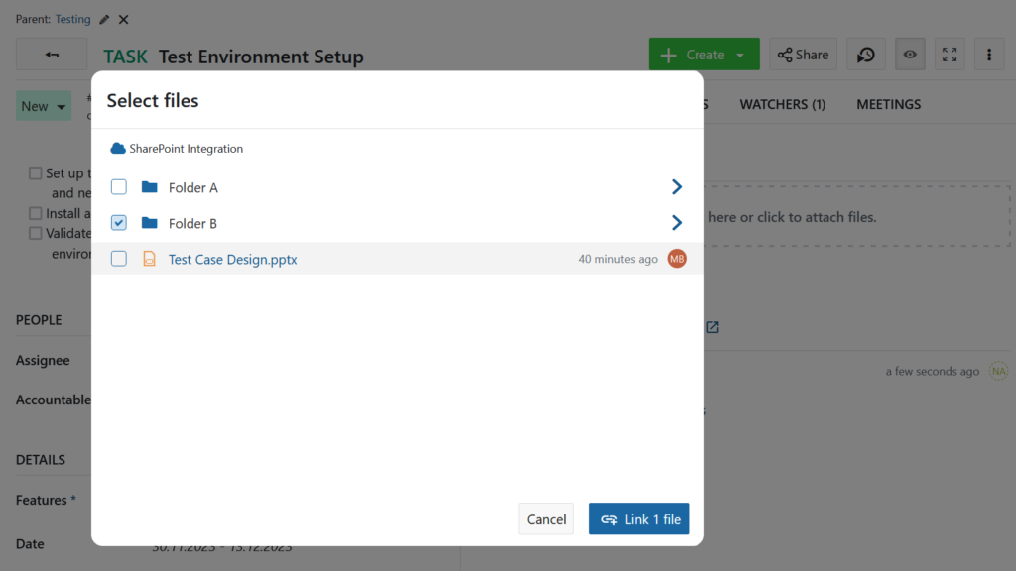Click the MB avatar next to the file
Viewport: 1016px width, 571px height.
[x=676, y=258]
